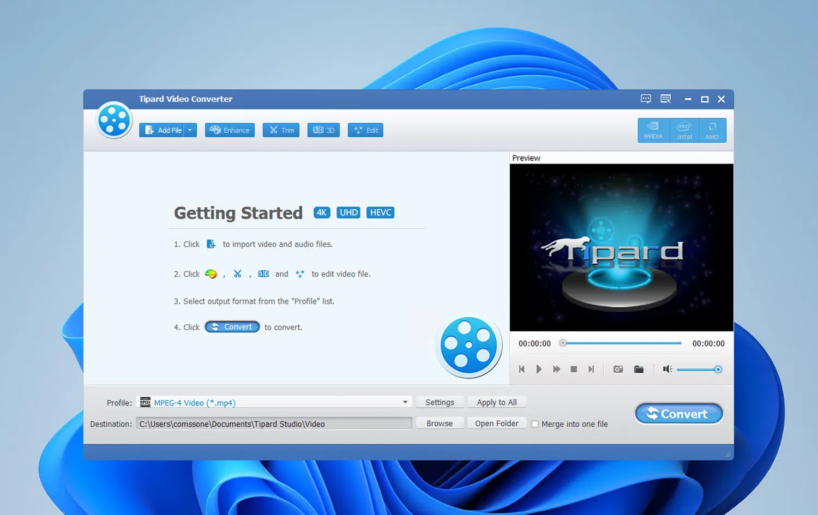Click the resize grip in window corner
This screenshot has height=515, width=818.
pyautogui.click(x=727, y=454)
